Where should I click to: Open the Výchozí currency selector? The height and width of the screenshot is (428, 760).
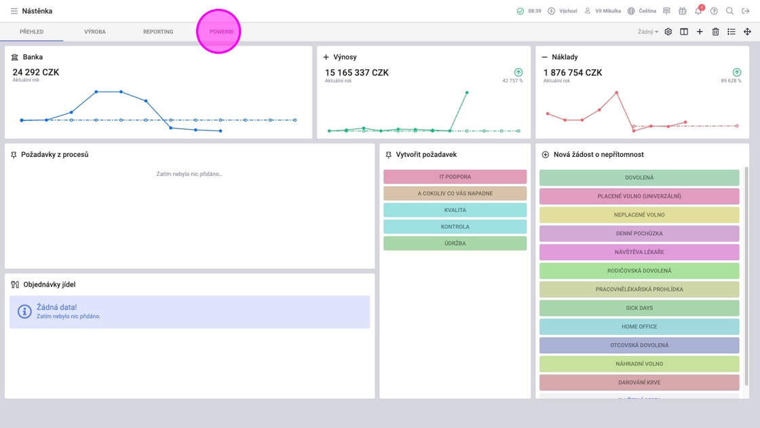tap(563, 11)
